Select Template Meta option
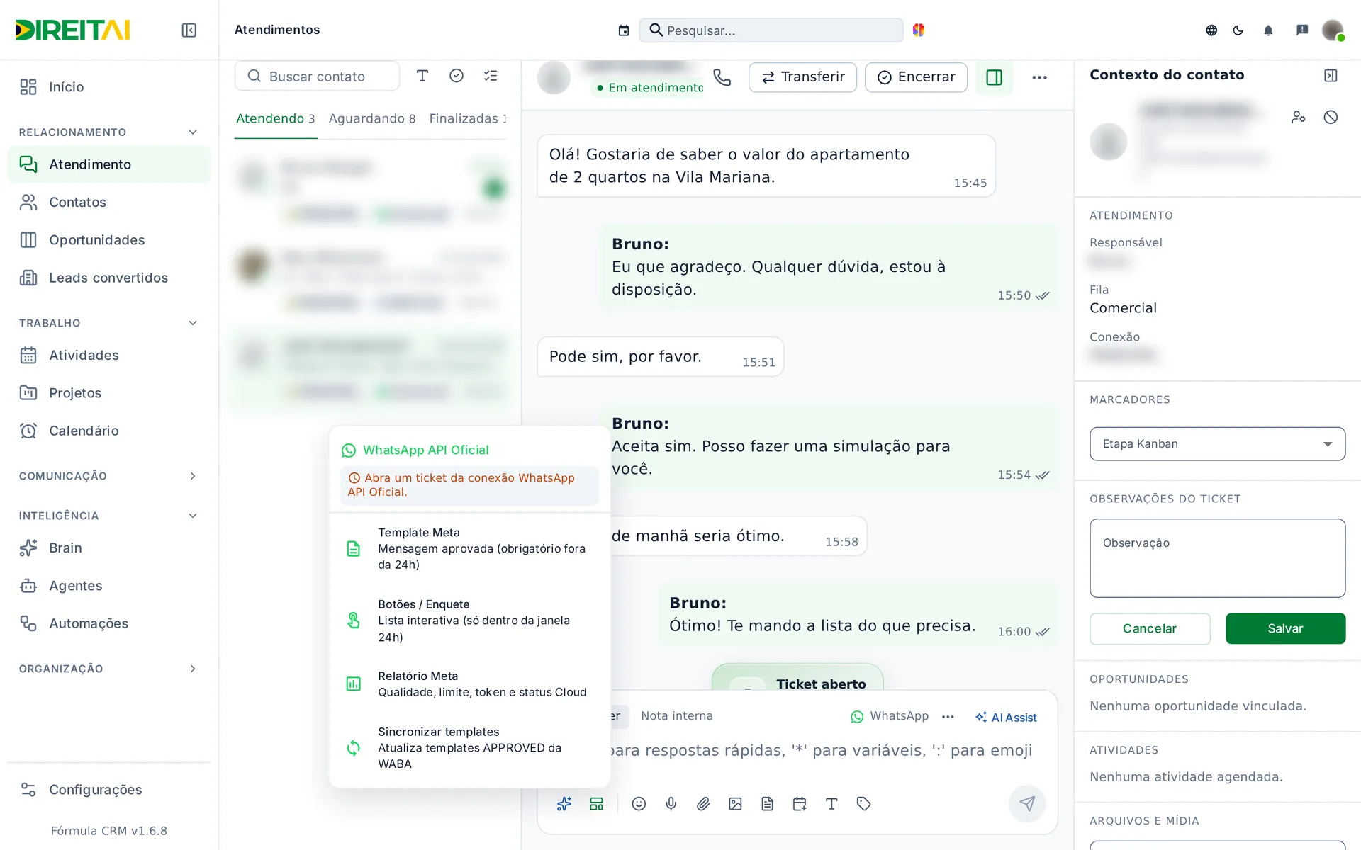 pyautogui.click(x=469, y=549)
